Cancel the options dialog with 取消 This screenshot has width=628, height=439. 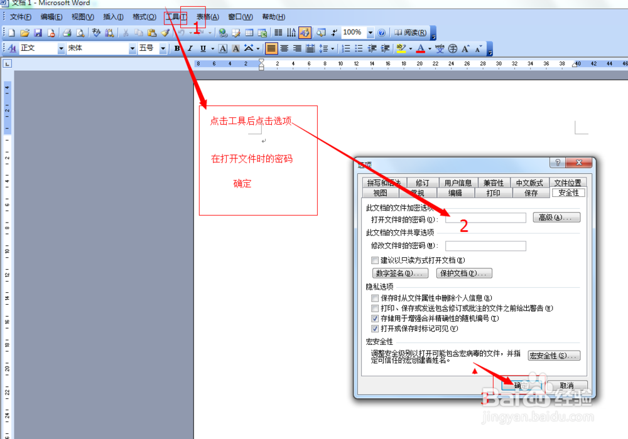(x=566, y=386)
